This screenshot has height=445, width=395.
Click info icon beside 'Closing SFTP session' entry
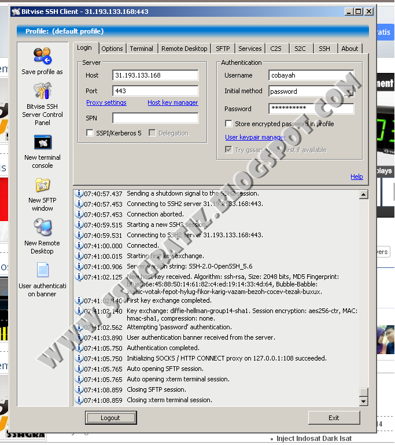(x=79, y=389)
